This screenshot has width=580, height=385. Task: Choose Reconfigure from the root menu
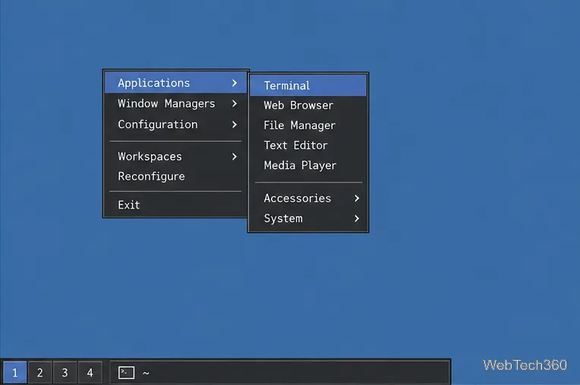(x=175, y=177)
